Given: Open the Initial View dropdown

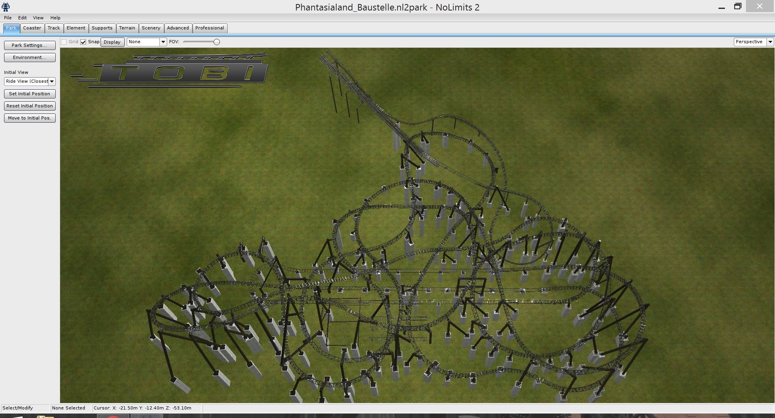Looking at the screenshot, I should [29, 81].
